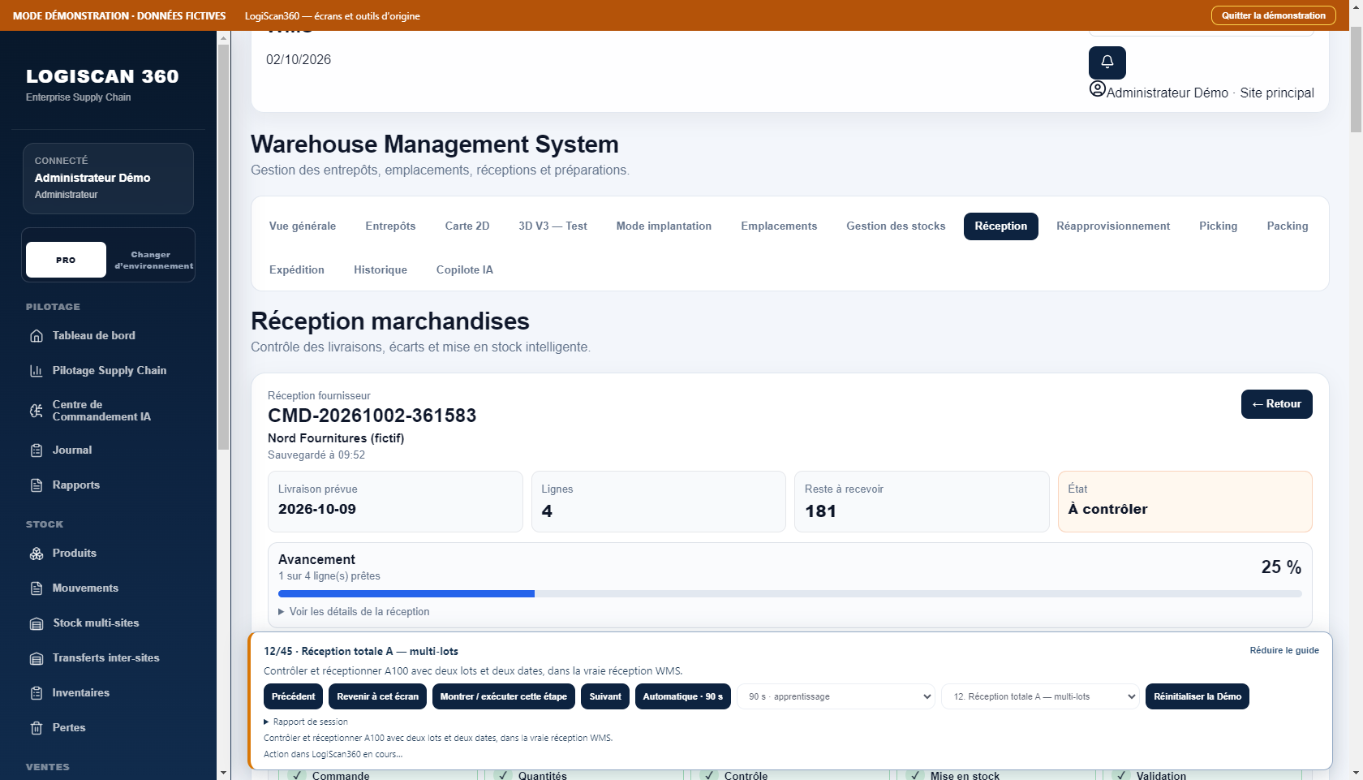Expand the Rapport de session disclosure
This screenshot has height=780, width=1363.
pos(306,722)
